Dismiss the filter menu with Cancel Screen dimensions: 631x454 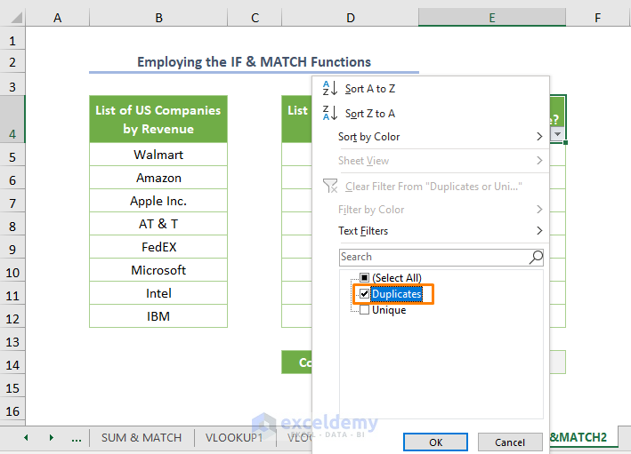pyautogui.click(x=510, y=442)
